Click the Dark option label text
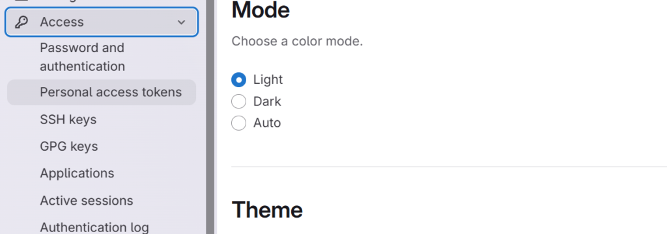 (267, 101)
